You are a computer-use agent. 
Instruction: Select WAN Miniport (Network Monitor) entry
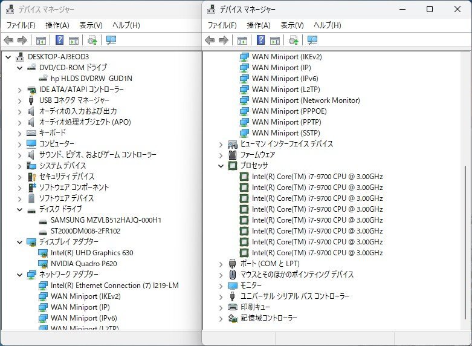tap(306, 100)
